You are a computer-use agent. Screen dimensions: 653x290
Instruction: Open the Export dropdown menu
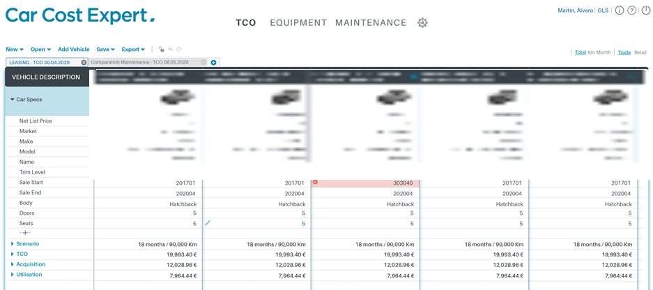click(133, 49)
